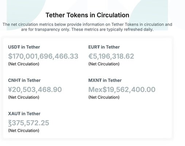Click the $170,001,696,466.33 circulation value

(43, 56)
